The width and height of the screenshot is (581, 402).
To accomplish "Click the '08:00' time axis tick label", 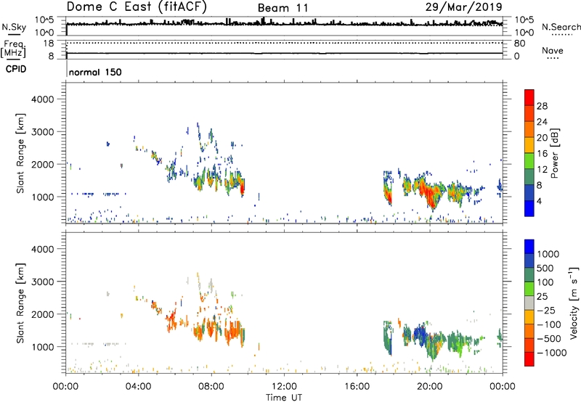I will [x=211, y=387].
